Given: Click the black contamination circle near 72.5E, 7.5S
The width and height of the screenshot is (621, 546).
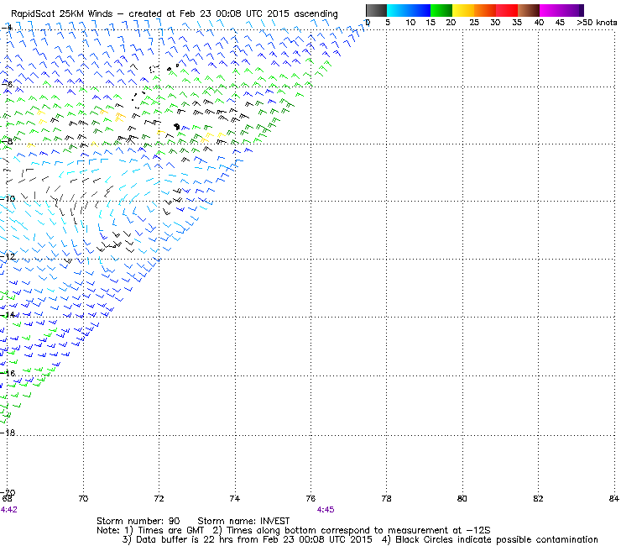Looking at the screenshot, I should point(176,127).
